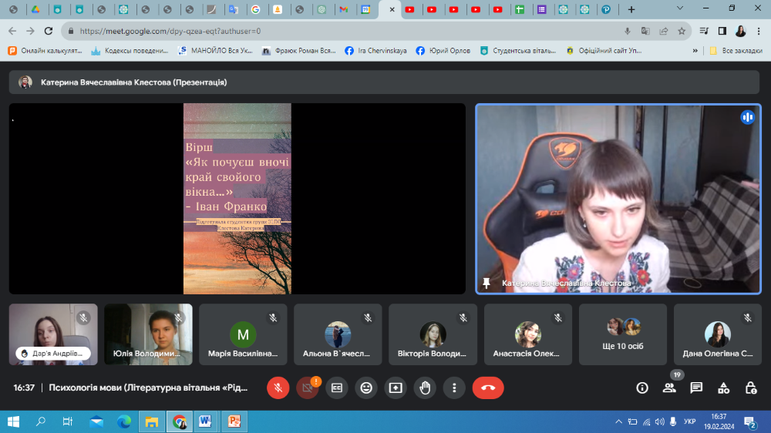
Task: Open the Activities panel
Action: pos(723,388)
